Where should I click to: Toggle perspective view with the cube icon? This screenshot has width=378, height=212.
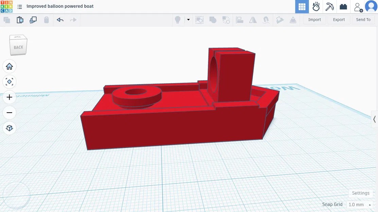[x=9, y=128]
